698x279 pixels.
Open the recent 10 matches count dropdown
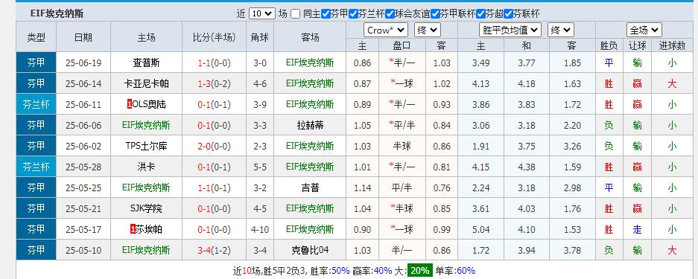click(x=261, y=14)
